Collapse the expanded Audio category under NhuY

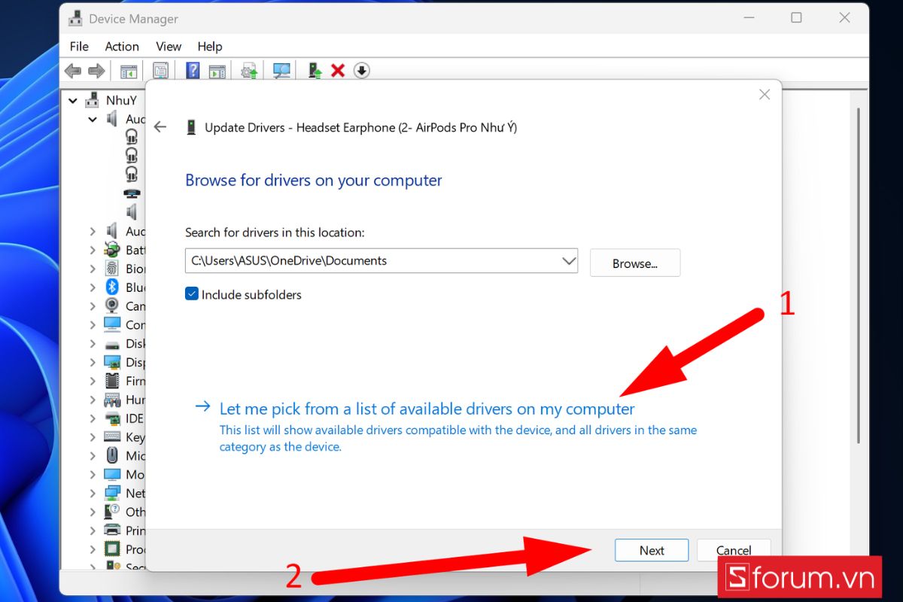click(x=93, y=119)
